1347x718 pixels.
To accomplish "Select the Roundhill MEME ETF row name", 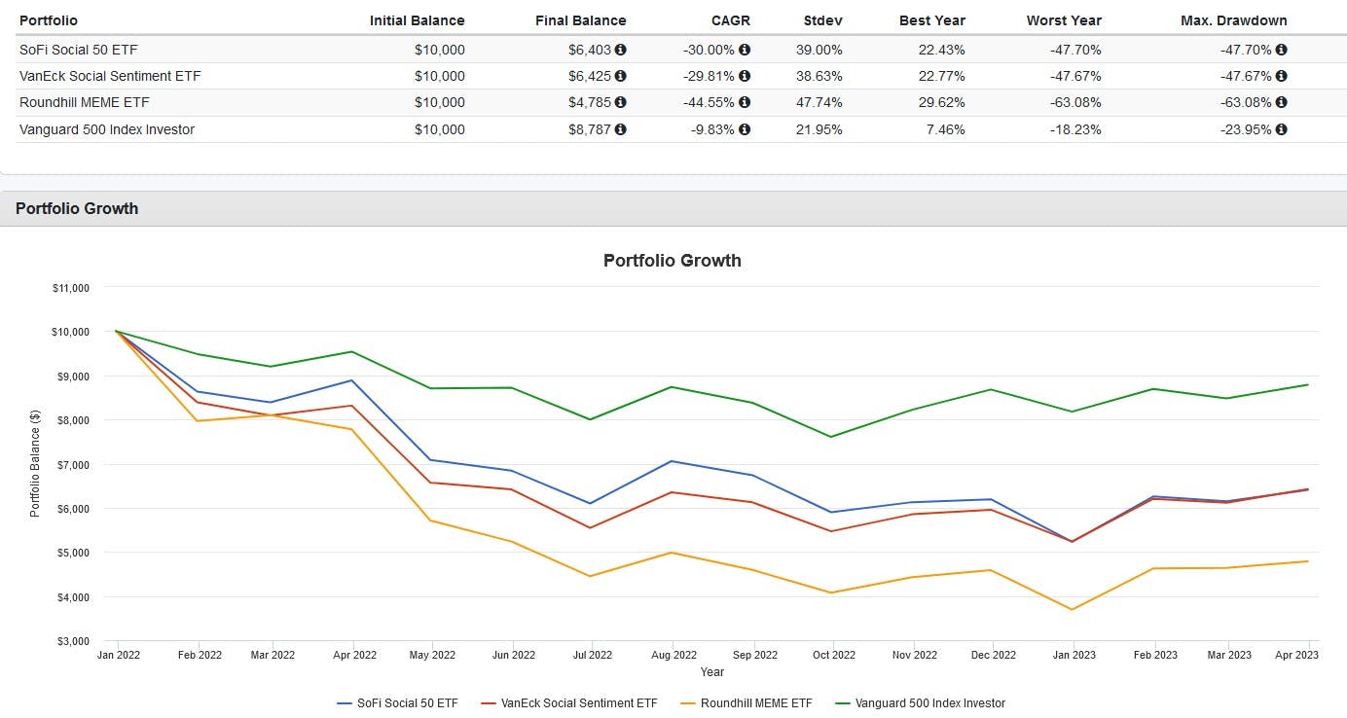I will pyautogui.click(x=85, y=102).
